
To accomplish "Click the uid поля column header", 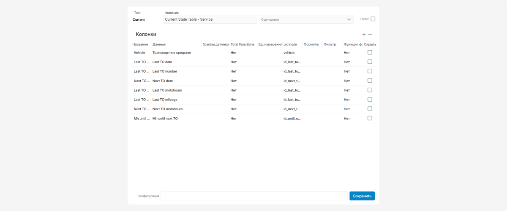I will click(x=290, y=44).
